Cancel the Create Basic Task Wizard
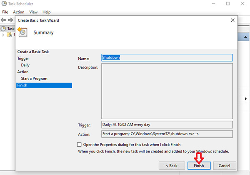Image resolution: width=250 pixels, height=175 pixels. click(224, 165)
